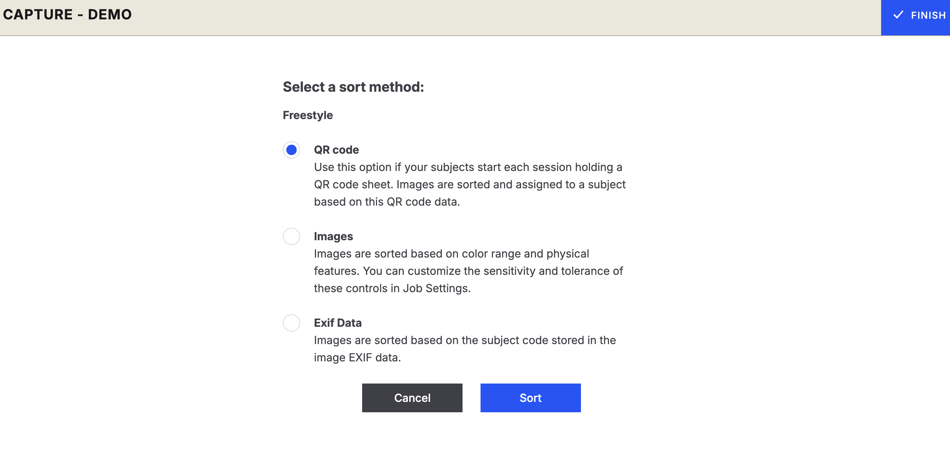
Task: Click the FINISH button label
Action: point(928,15)
